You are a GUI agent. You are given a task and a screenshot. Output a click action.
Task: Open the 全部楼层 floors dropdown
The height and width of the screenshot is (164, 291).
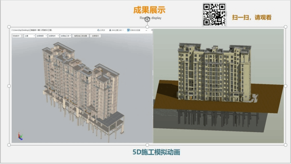[42, 36]
